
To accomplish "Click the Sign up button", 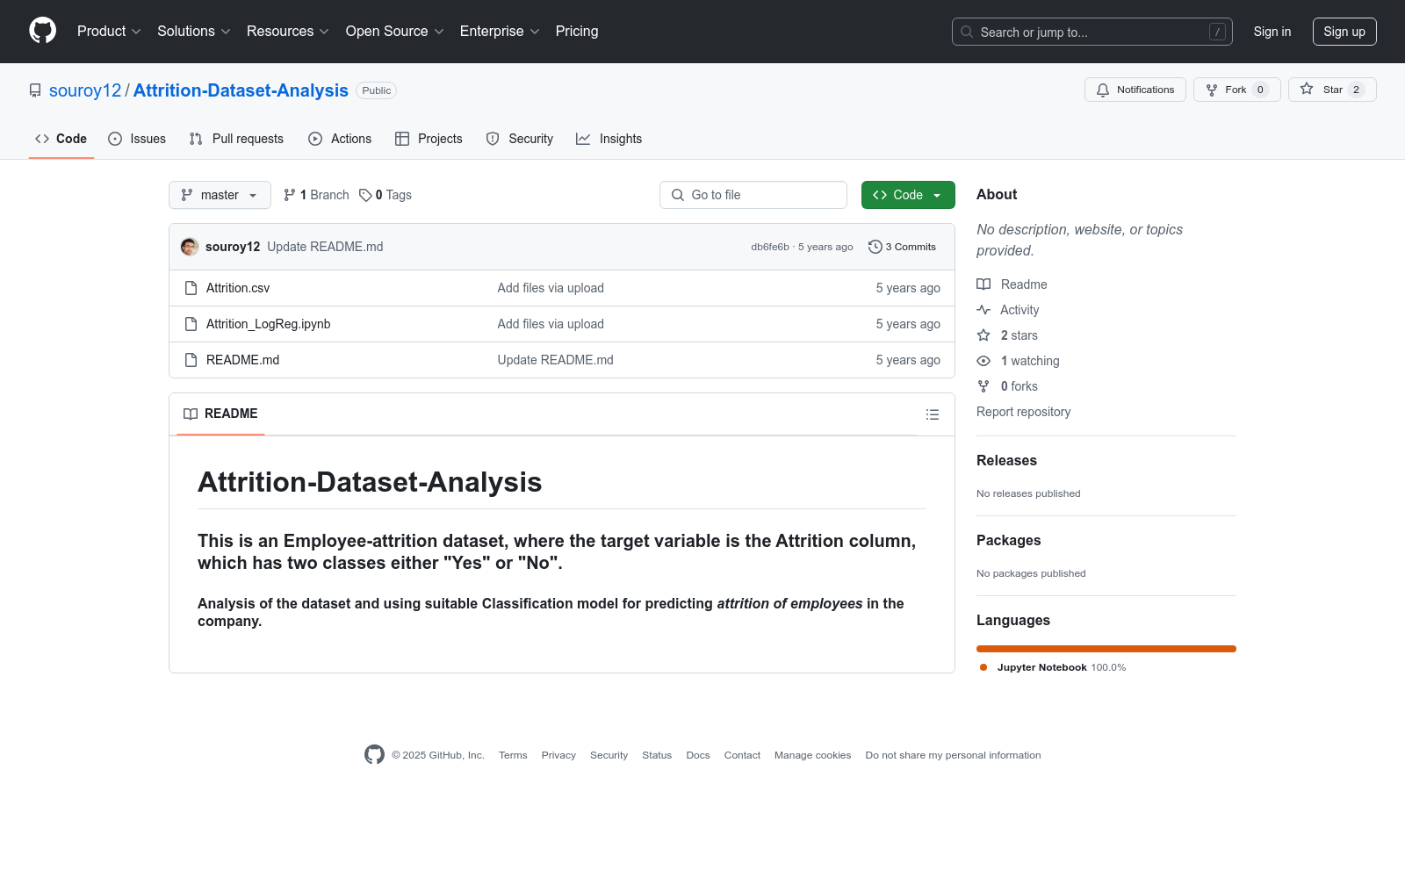I will coord(1344,32).
